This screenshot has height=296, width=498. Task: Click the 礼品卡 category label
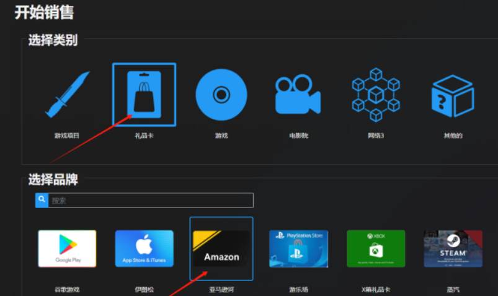click(145, 136)
